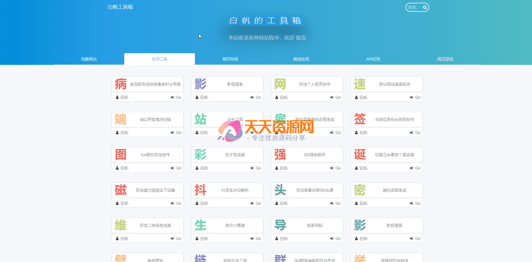Viewport: 532px width, 262px height.
Task: Click the red 病 icon tile
Action: coord(121,84)
